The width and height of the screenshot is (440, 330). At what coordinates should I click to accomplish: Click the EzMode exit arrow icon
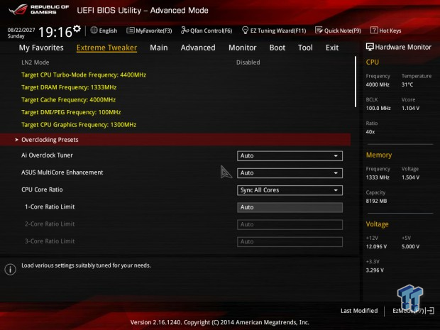click(x=430, y=311)
